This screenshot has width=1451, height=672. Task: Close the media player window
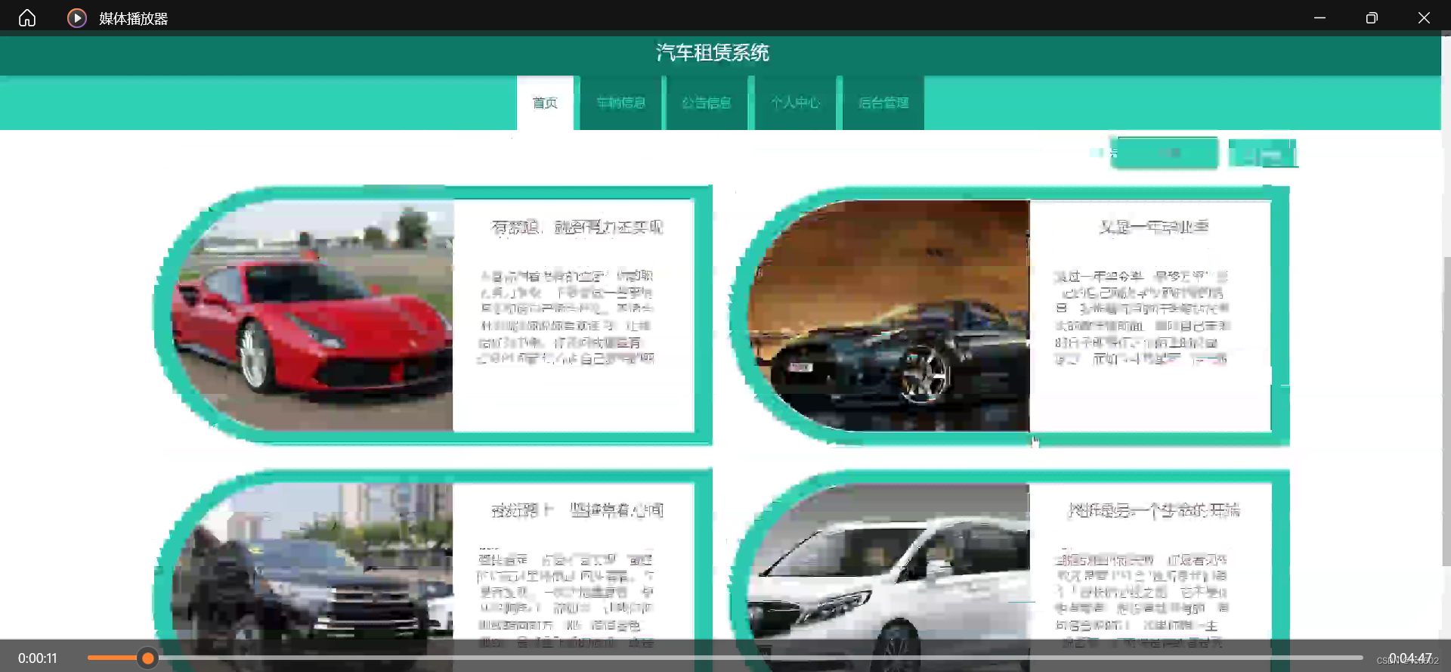pyautogui.click(x=1424, y=17)
